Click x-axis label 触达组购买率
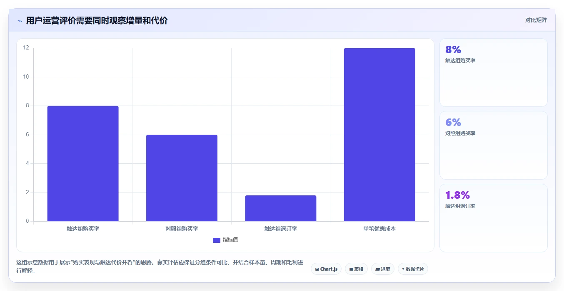The image size is (564, 291). tap(83, 229)
